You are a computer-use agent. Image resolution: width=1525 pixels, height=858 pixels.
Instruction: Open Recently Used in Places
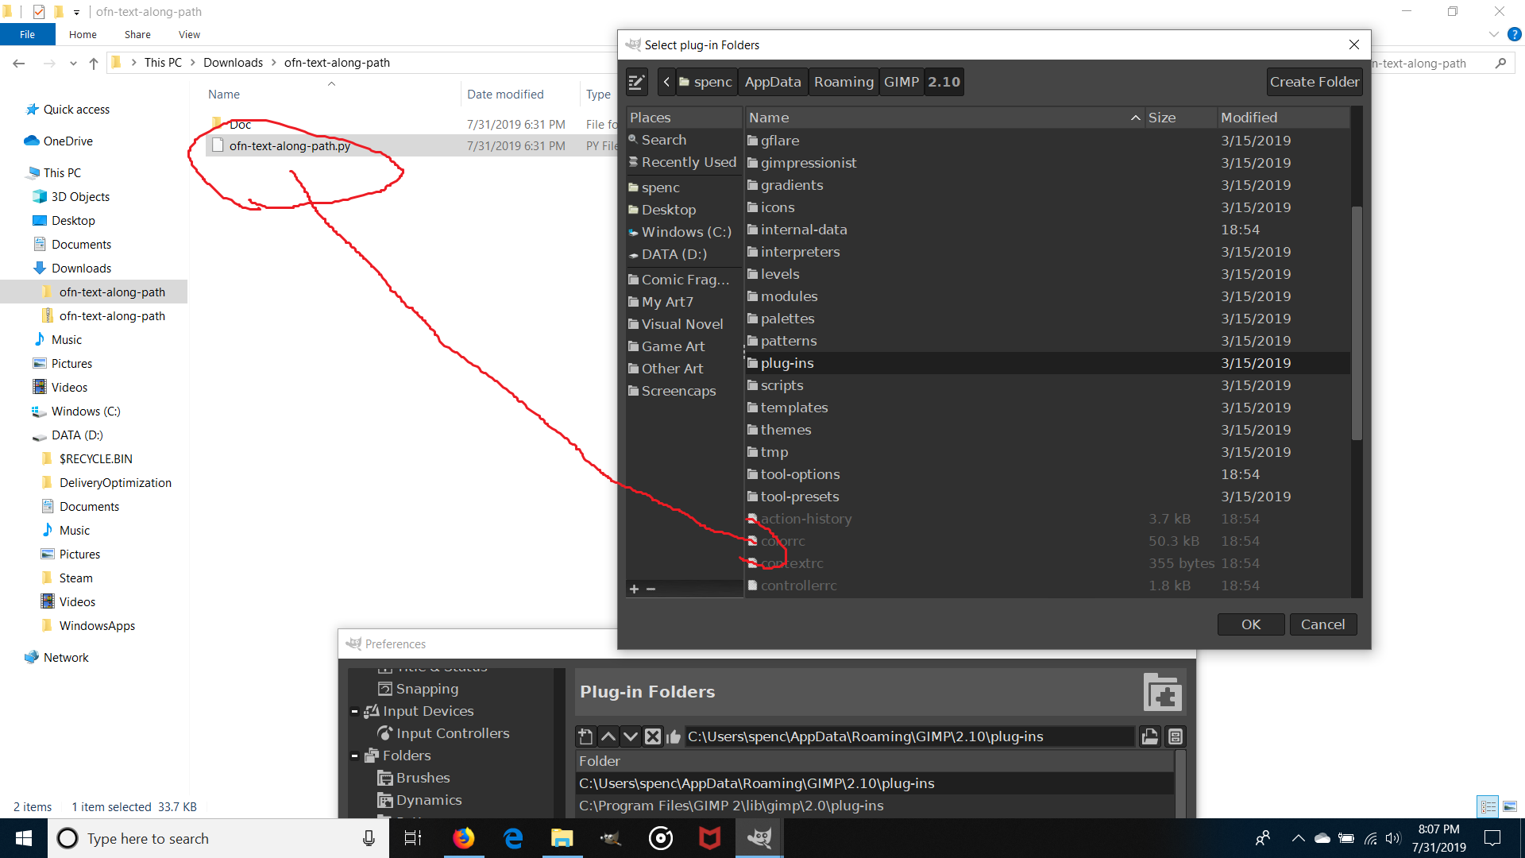684,162
